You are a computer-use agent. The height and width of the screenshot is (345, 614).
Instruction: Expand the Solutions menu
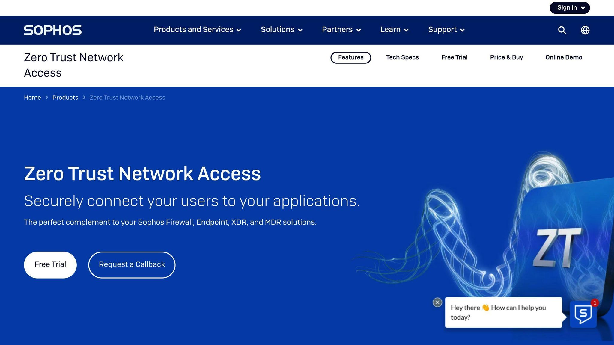click(x=282, y=30)
